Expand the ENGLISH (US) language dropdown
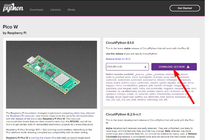 tap(127, 67)
